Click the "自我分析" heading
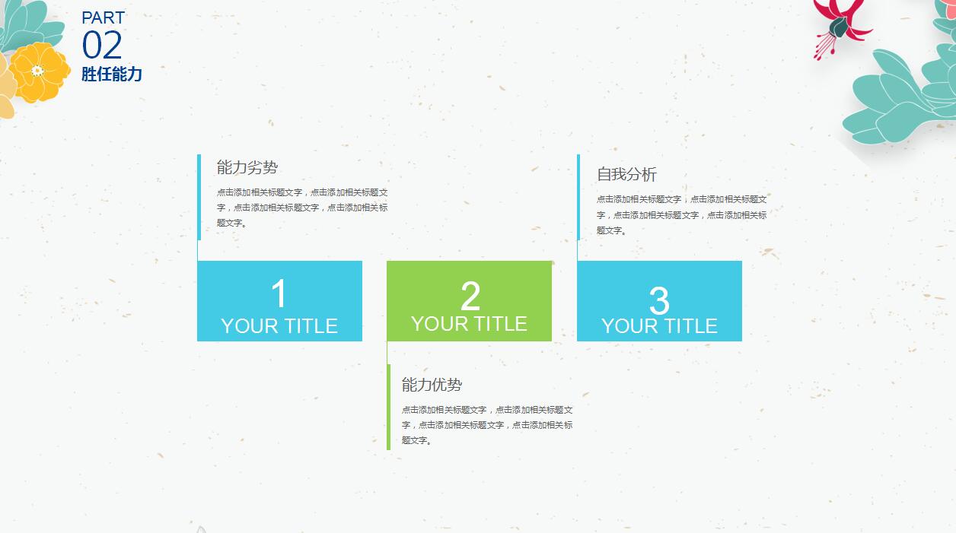 (x=626, y=175)
